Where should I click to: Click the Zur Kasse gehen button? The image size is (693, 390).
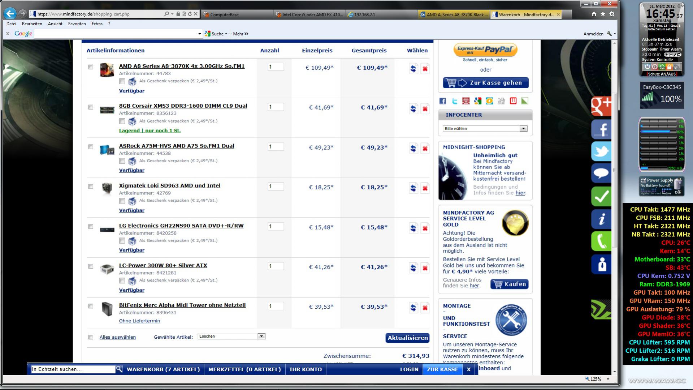click(486, 83)
